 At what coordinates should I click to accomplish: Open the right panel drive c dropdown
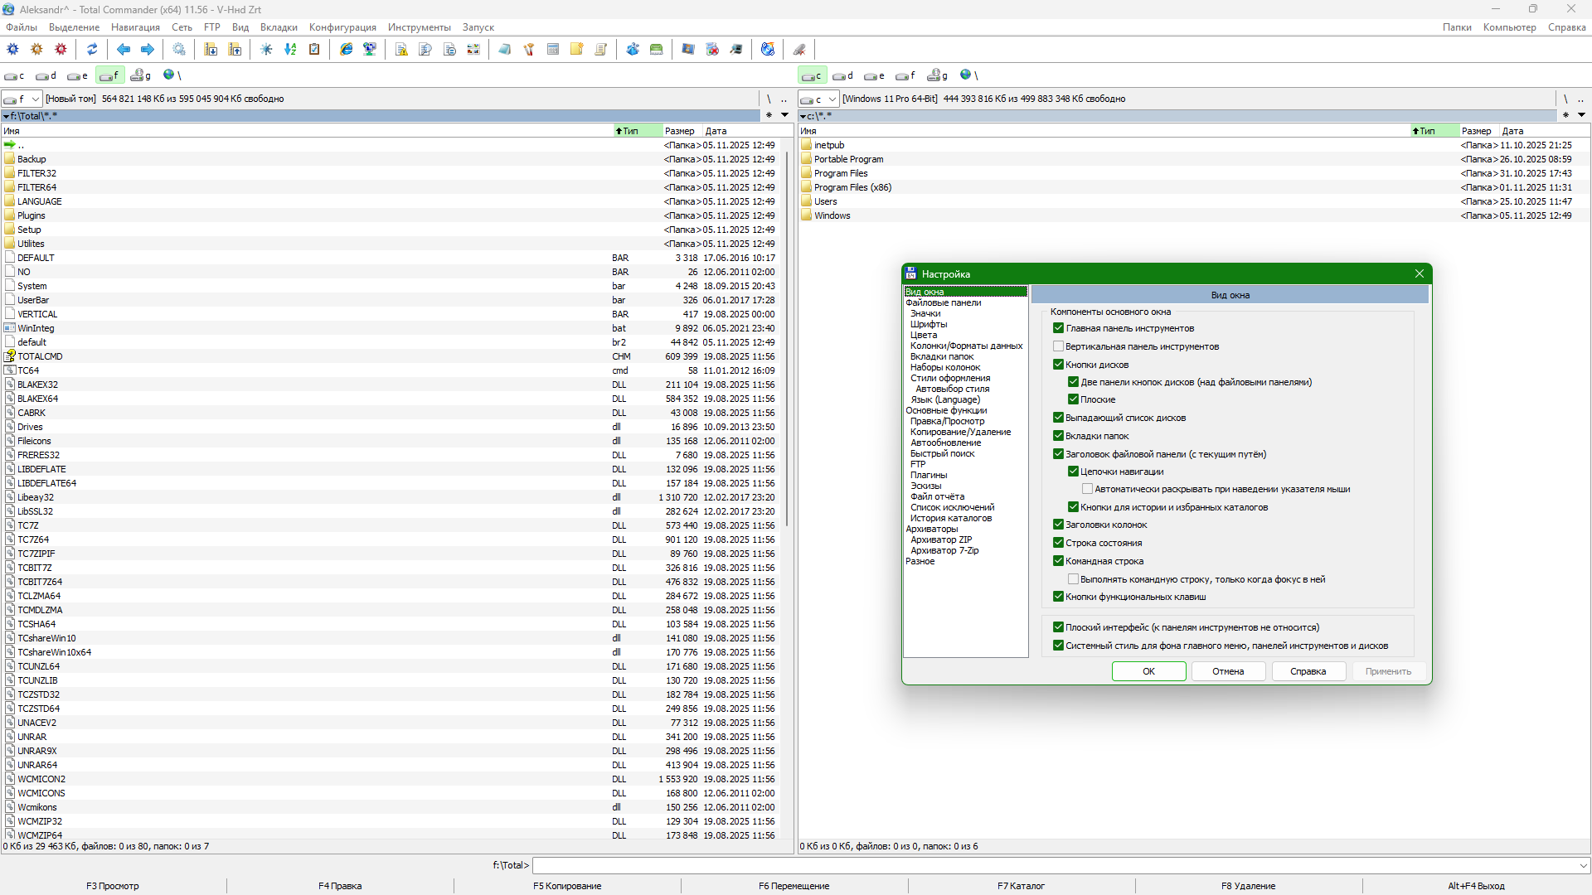[x=832, y=99]
